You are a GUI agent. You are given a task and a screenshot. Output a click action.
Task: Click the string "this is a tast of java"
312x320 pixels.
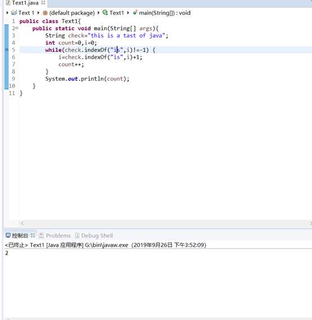coord(127,35)
